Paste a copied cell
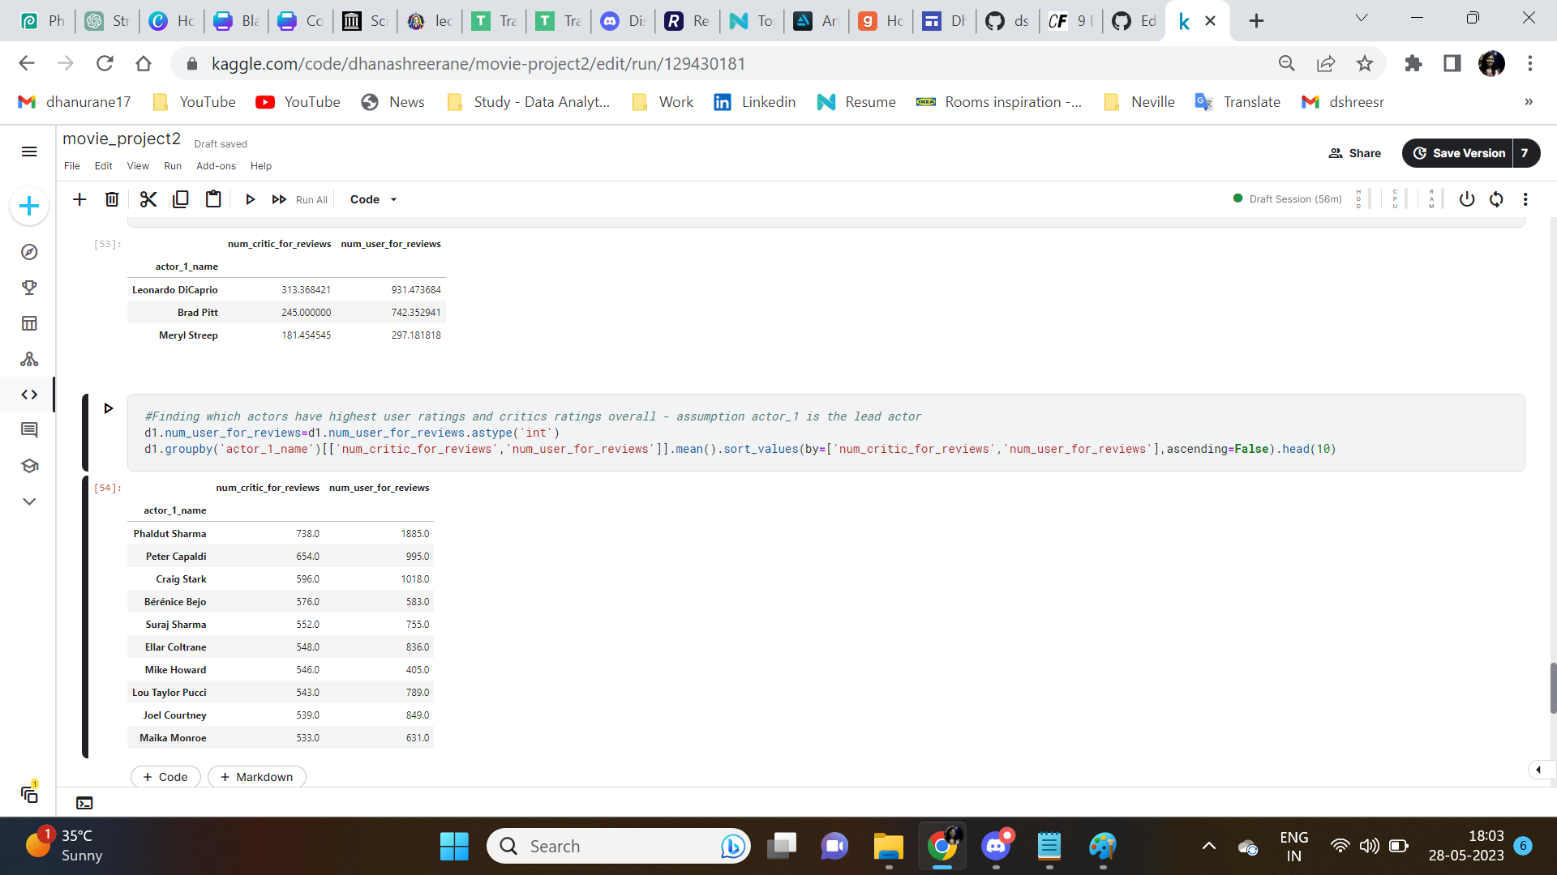Viewport: 1557px width, 875px height. (212, 198)
